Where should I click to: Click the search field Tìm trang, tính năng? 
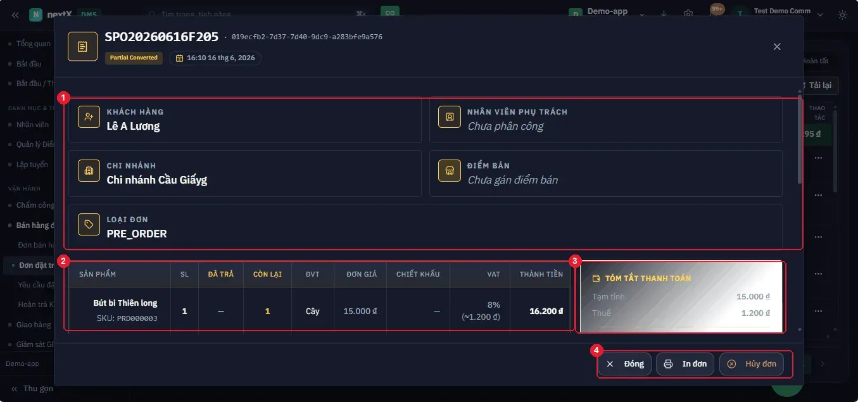[x=256, y=14]
